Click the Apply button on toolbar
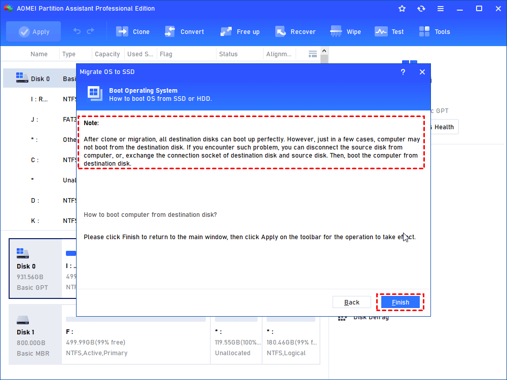Screen dimensions: 507x380 tap(33, 31)
